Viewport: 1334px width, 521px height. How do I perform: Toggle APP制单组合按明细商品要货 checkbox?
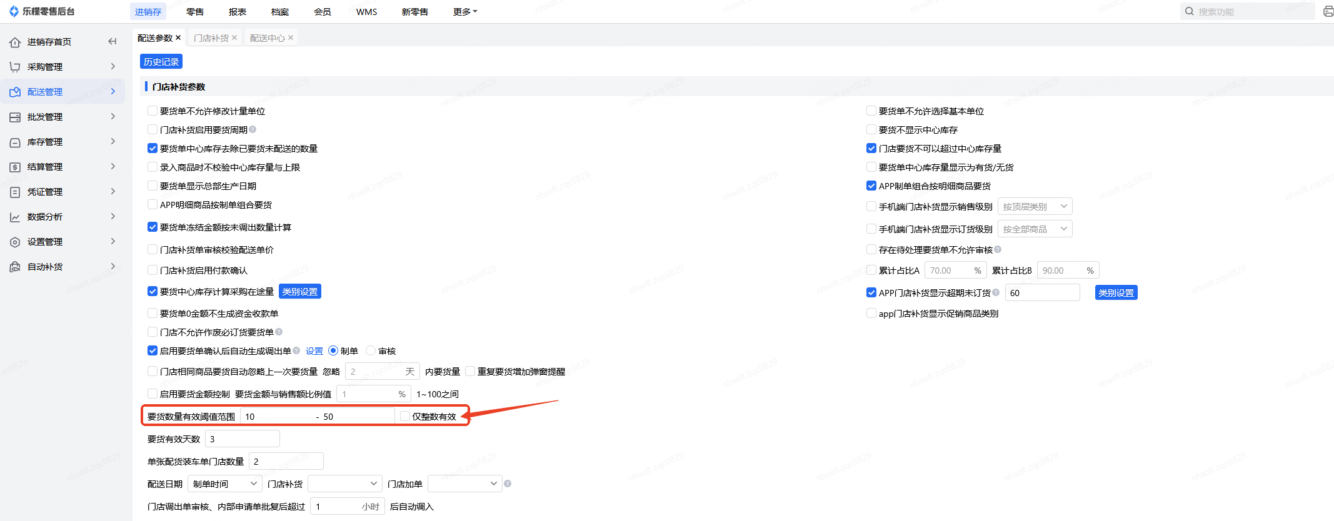[x=871, y=186]
